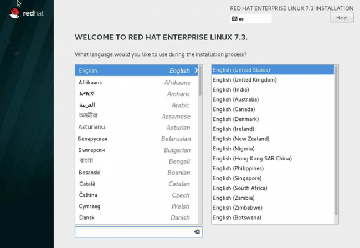
Task: Choose English (United States) locale
Action: click(x=272, y=70)
